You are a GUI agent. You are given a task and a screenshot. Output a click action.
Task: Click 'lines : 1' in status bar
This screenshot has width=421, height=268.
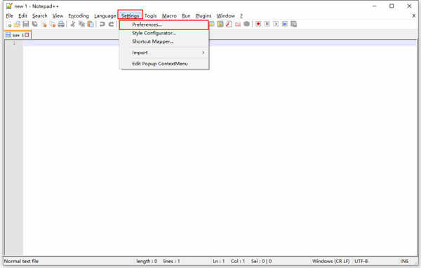point(172,261)
